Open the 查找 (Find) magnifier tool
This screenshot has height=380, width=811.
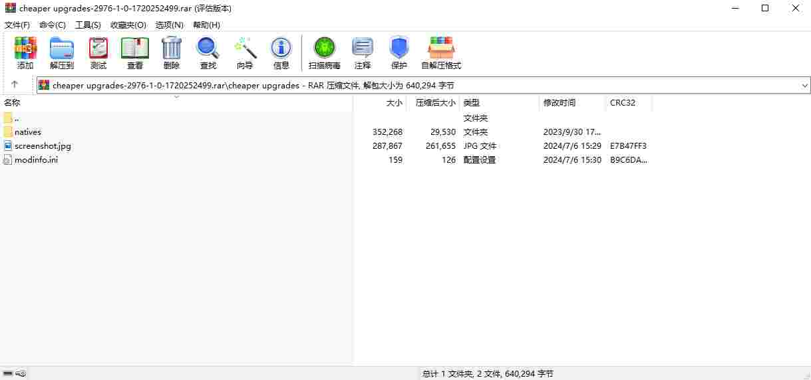(x=208, y=48)
